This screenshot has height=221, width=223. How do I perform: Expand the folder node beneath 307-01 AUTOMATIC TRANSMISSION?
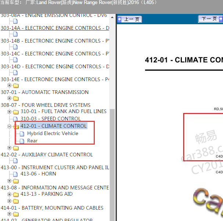tap(10, 98)
